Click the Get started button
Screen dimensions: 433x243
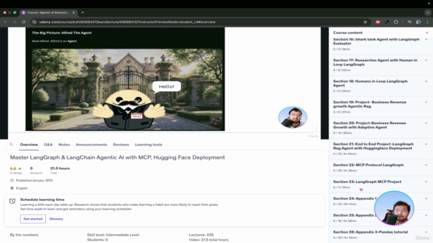point(33,219)
